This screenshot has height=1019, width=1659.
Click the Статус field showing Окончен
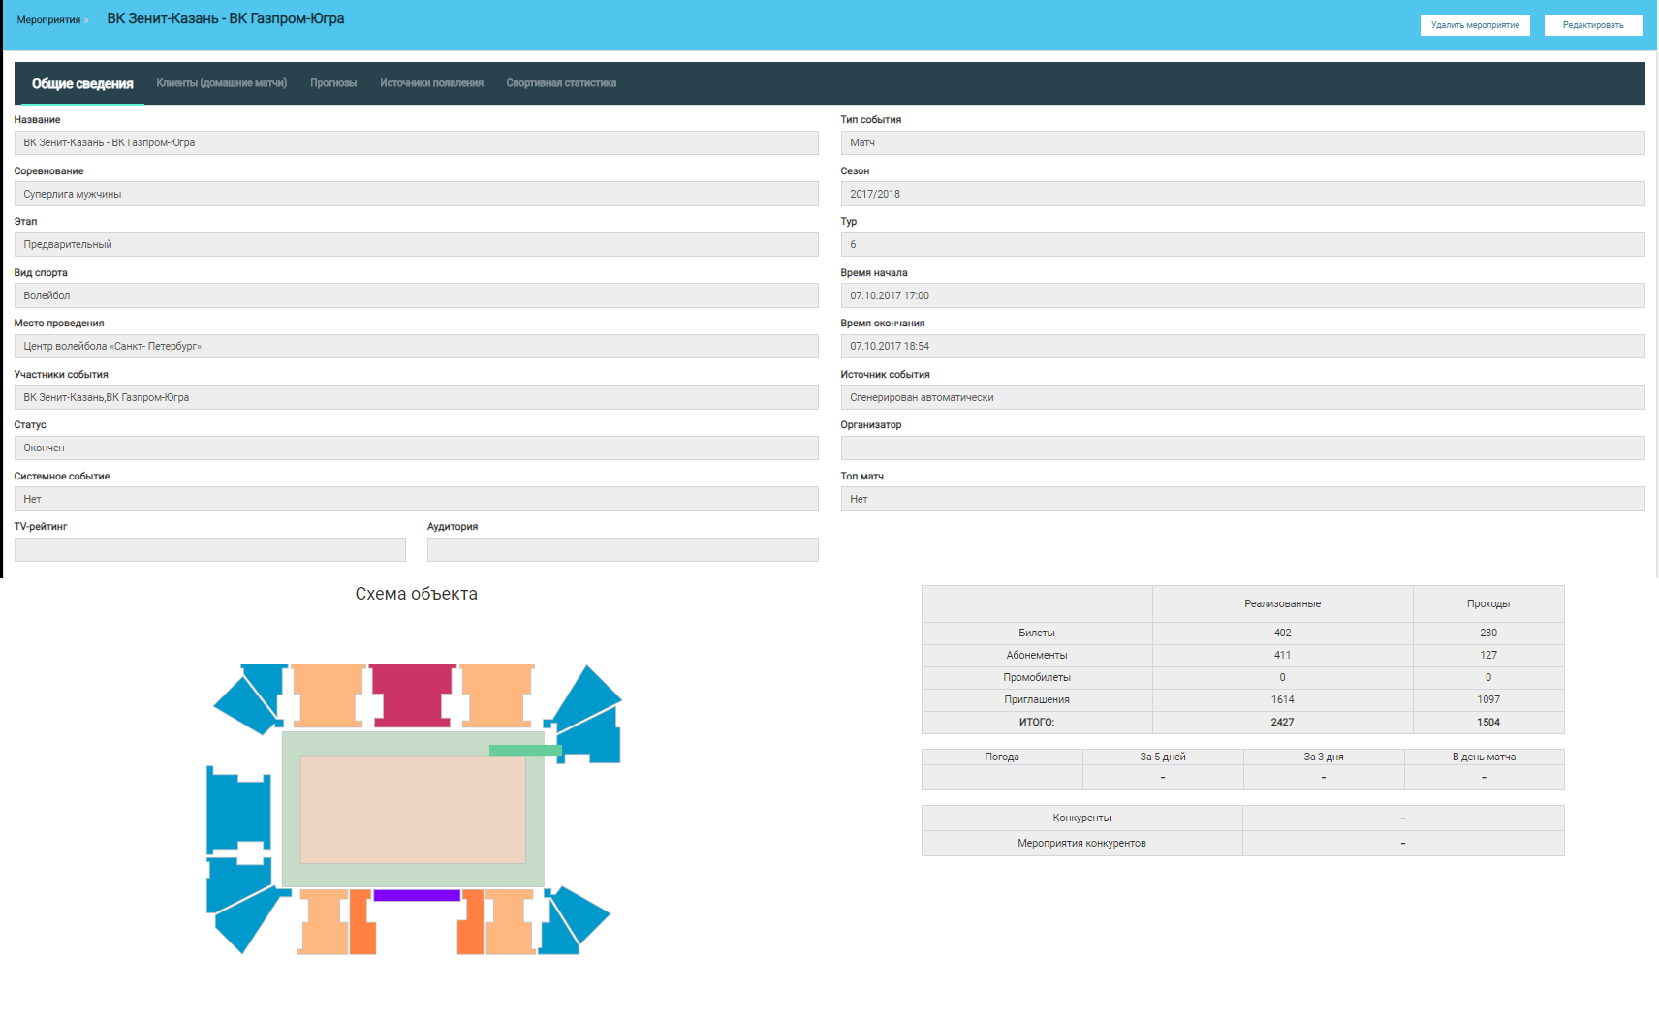(x=416, y=448)
